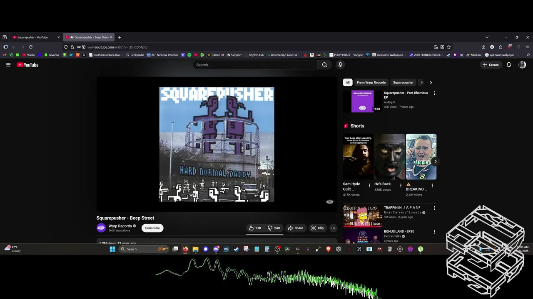
Task: Select the From Warp Records chip
Action: 371,83
